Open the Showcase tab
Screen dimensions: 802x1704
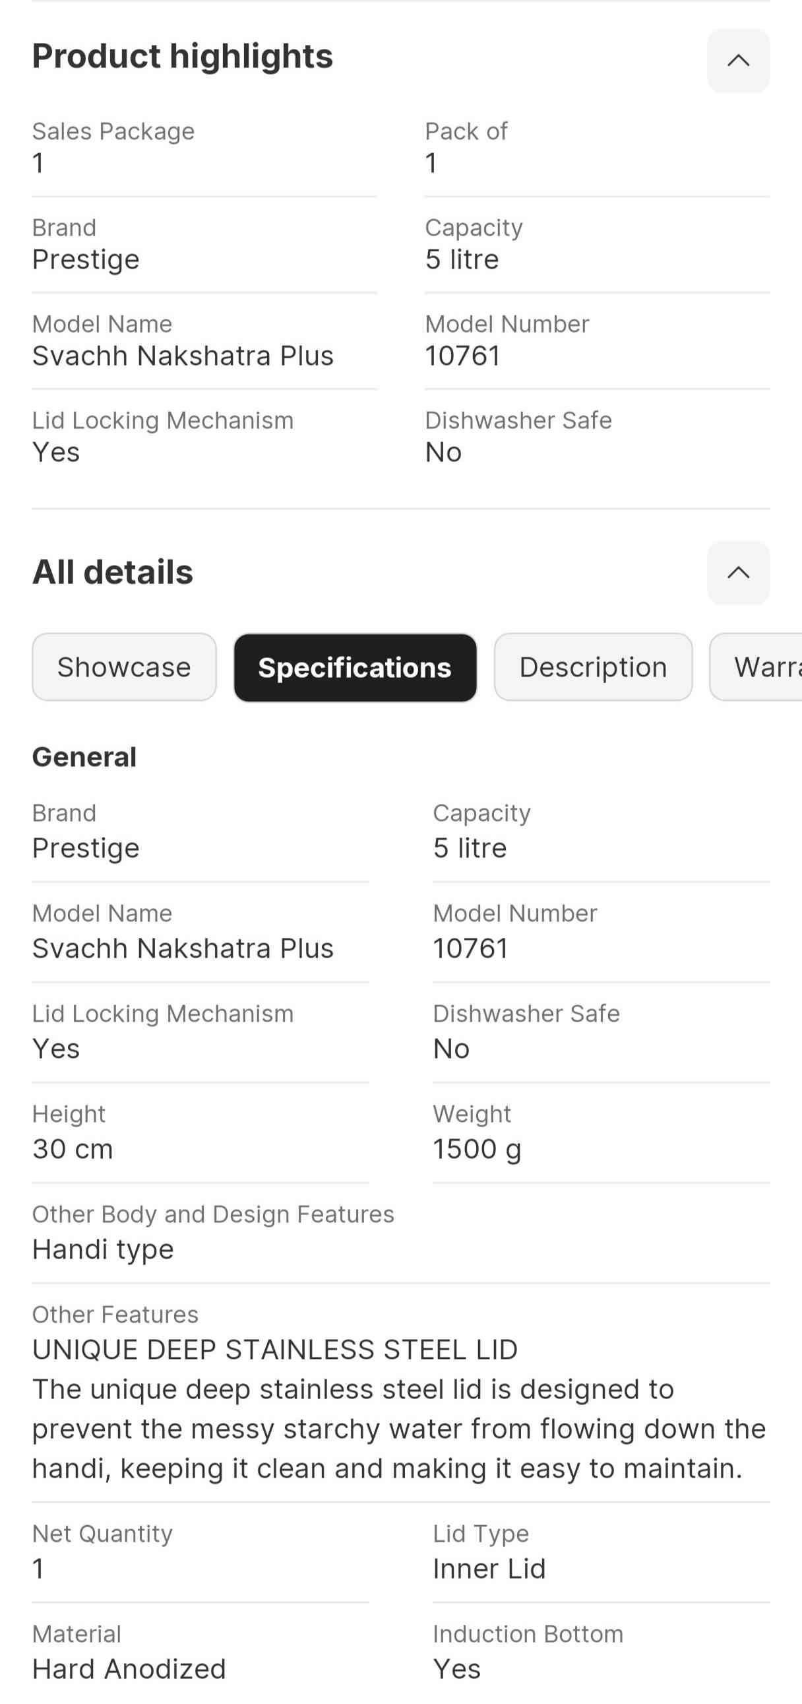[x=124, y=667]
